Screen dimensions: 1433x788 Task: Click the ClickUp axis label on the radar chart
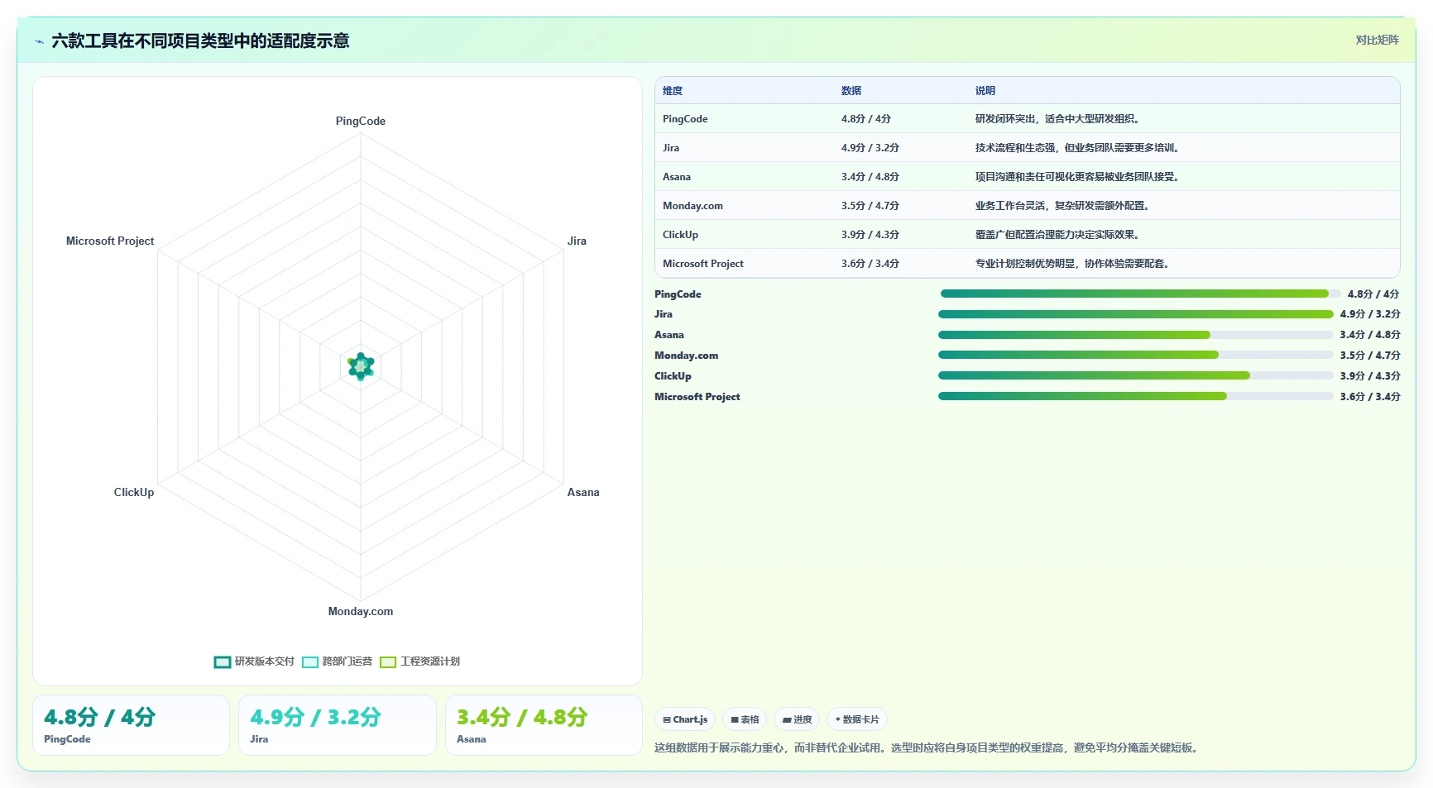coord(134,492)
